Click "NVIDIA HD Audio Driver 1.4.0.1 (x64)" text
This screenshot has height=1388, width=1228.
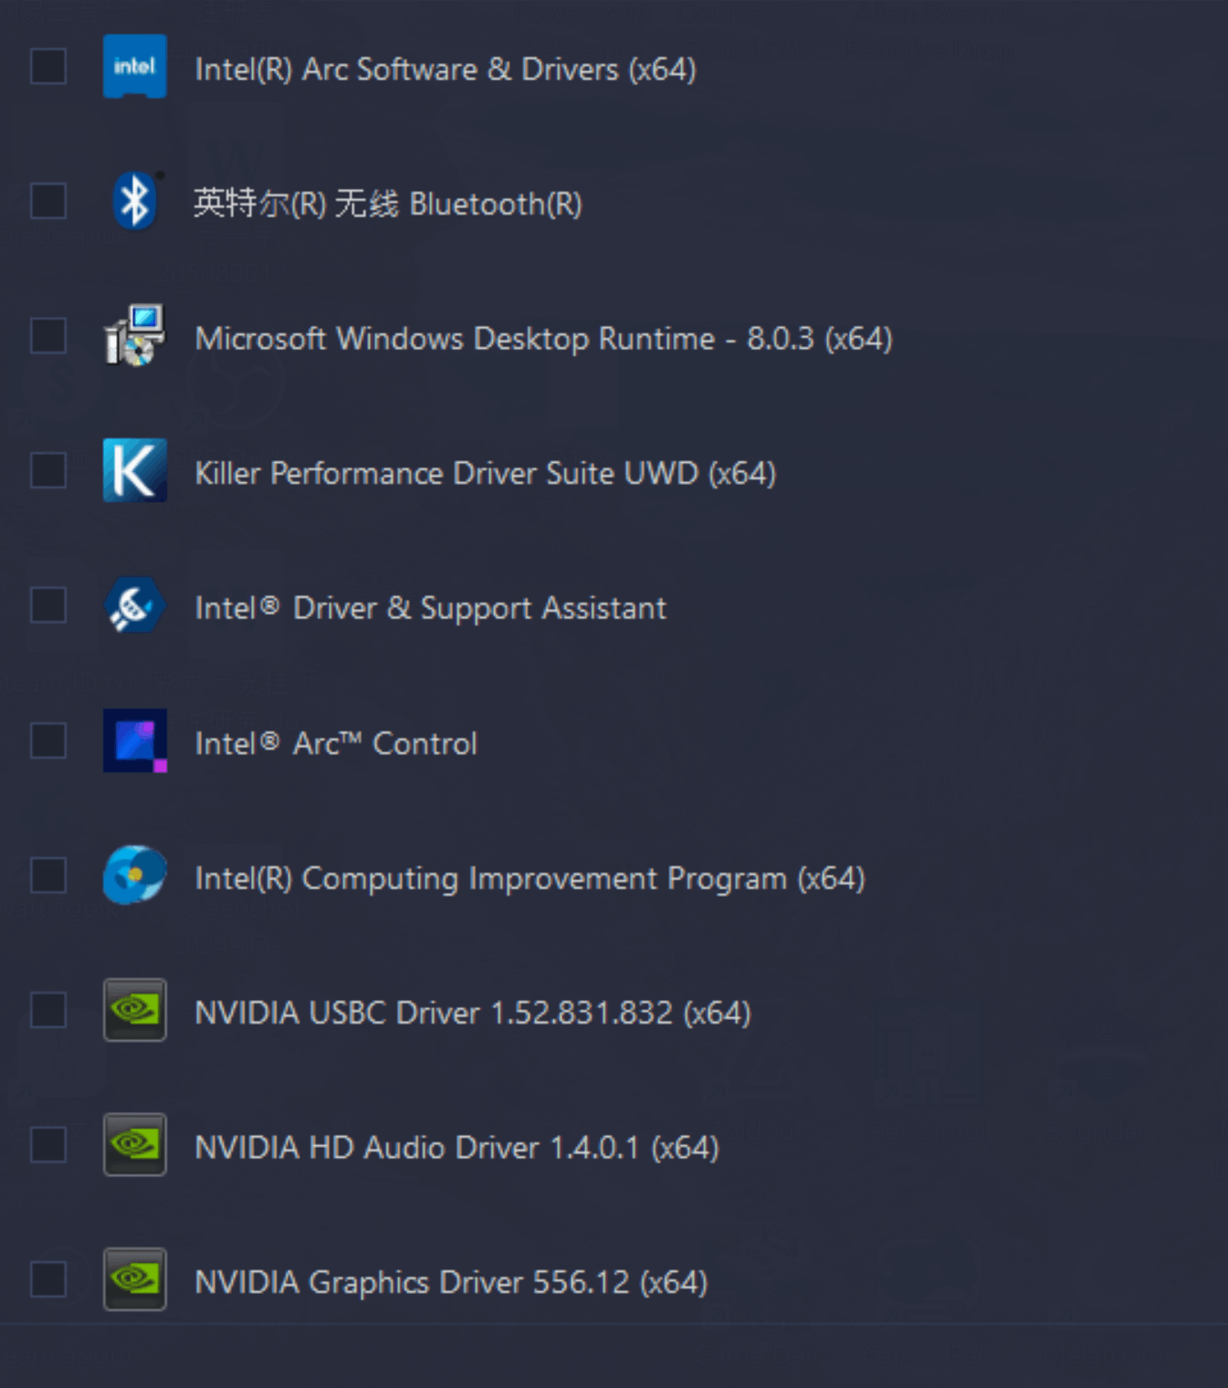(x=457, y=1148)
